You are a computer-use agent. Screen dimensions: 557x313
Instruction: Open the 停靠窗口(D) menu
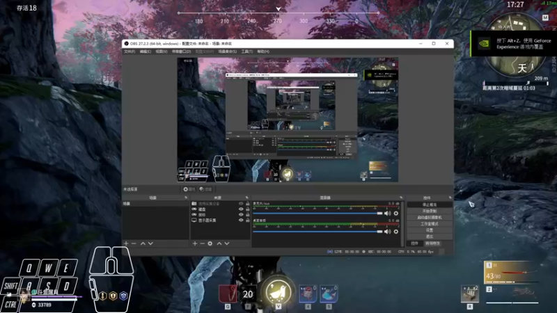[x=181, y=51]
